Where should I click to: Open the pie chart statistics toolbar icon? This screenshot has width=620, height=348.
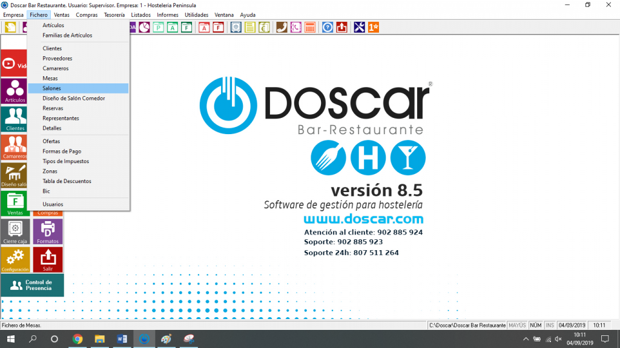(x=144, y=27)
